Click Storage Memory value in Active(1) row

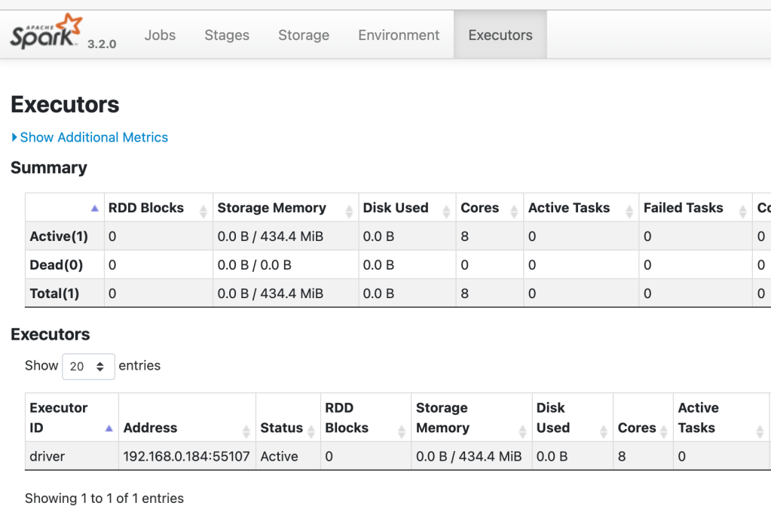271,236
